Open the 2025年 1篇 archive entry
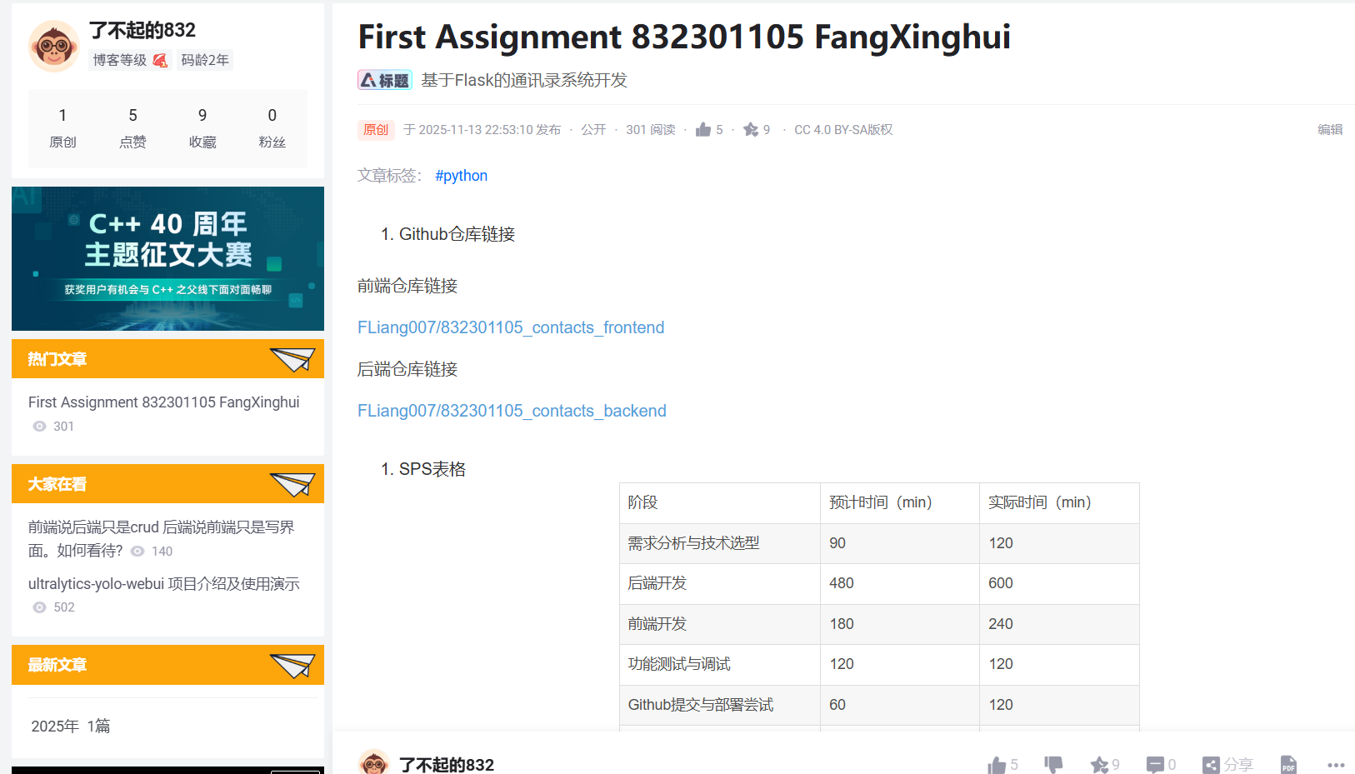This screenshot has width=1355, height=774. [x=71, y=726]
